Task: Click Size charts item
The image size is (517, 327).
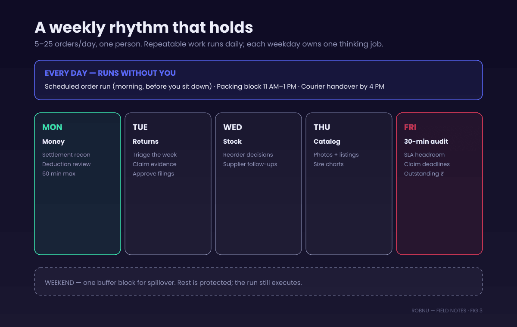Action: click(x=329, y=164)
